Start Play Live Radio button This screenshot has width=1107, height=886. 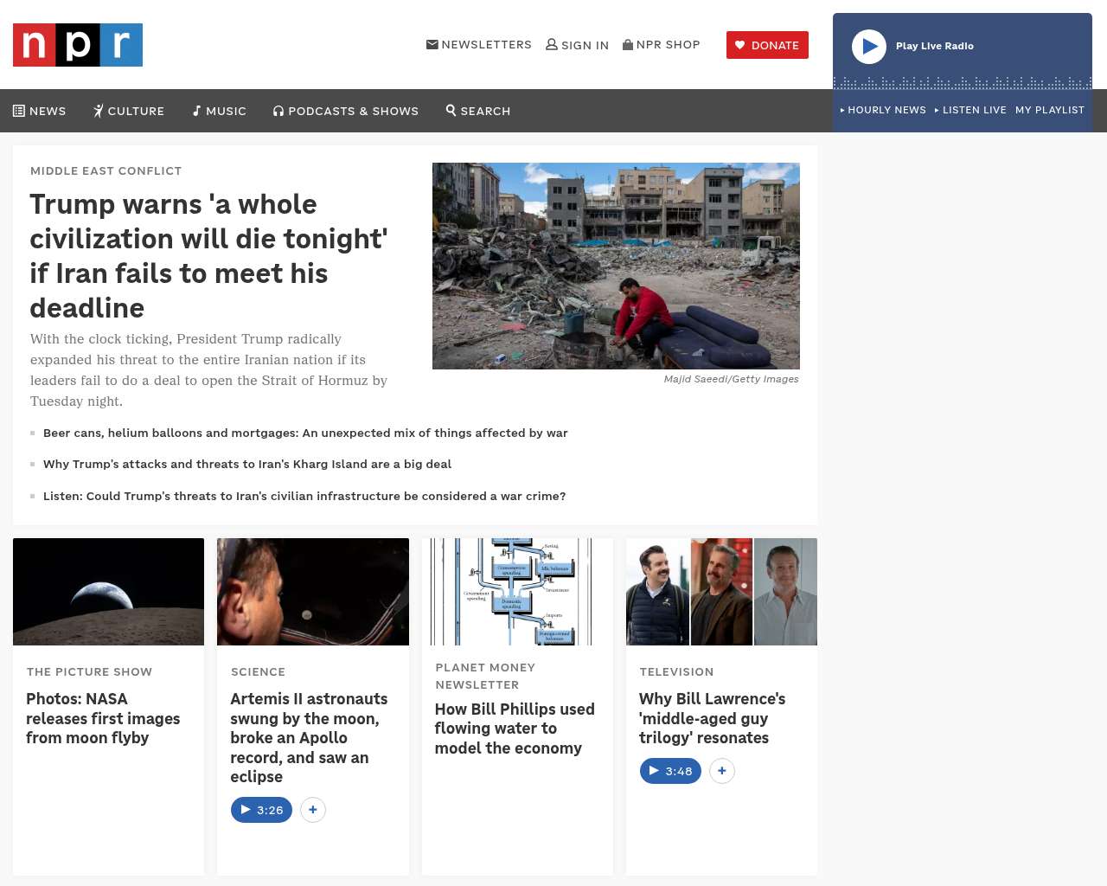click(869, 47)
